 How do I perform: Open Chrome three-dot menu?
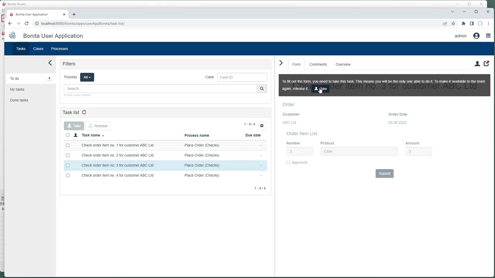coord(488,24)
